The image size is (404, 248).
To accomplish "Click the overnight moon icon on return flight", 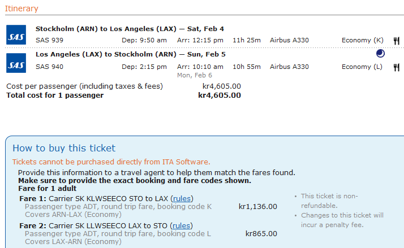I will 380,54.
